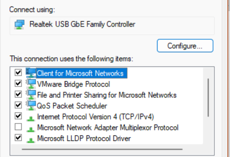Uncheck Client for Microsoft Networks
This screenshot has height=157, width=230.
[x=18, y=73]
